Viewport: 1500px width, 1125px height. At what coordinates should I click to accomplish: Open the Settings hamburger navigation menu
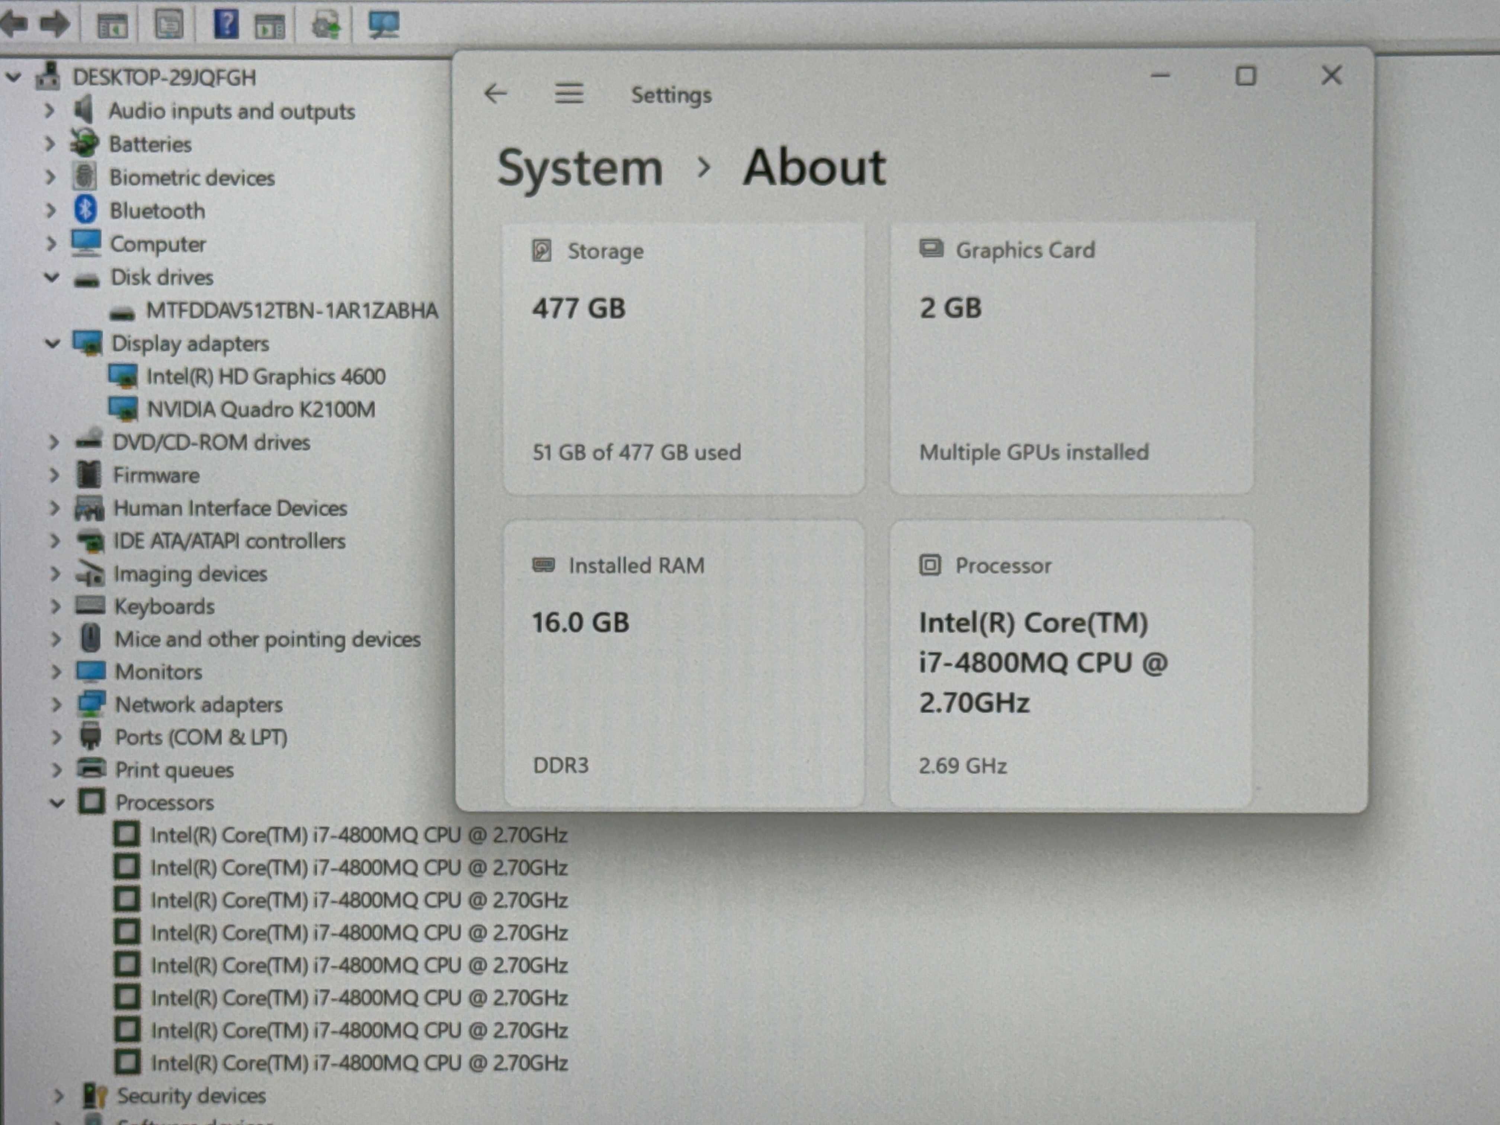click(569, 94)
